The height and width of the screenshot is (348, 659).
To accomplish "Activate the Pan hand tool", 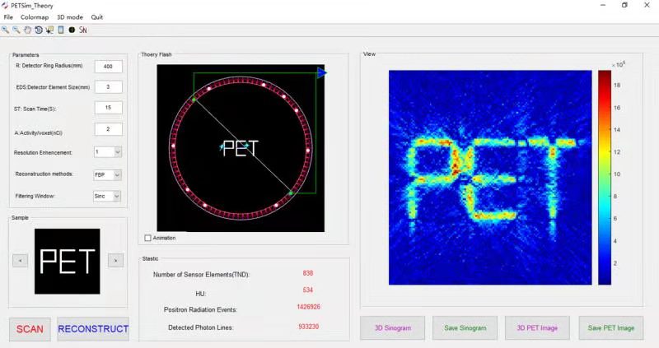I will pyautogui.click(x=27, y=30).
